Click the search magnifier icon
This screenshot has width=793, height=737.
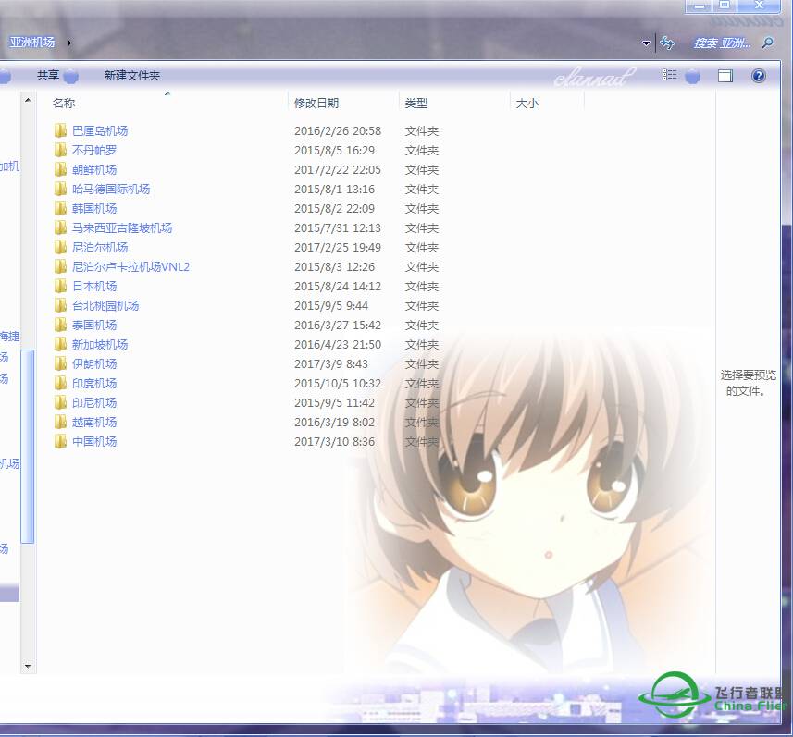pos(767,43)
